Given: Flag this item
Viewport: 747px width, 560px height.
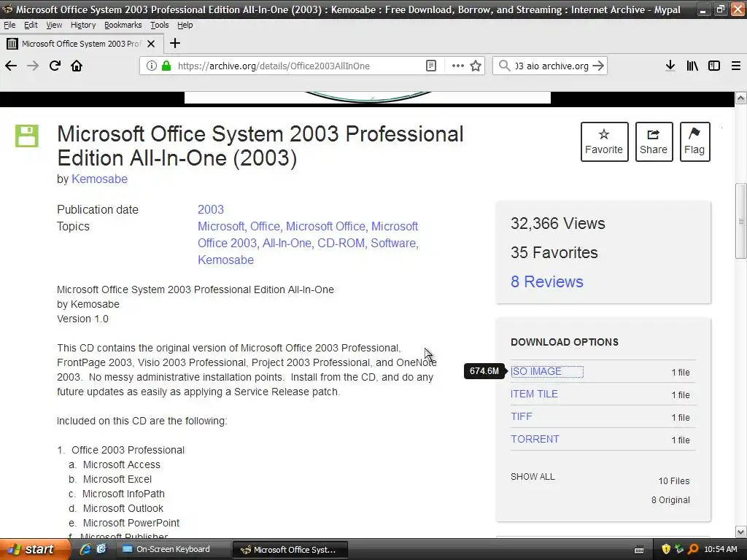Looking at the screenshot, I should click(x=694, y=142).
